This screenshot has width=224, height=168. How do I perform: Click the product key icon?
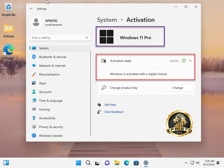(x=104, y=88)
